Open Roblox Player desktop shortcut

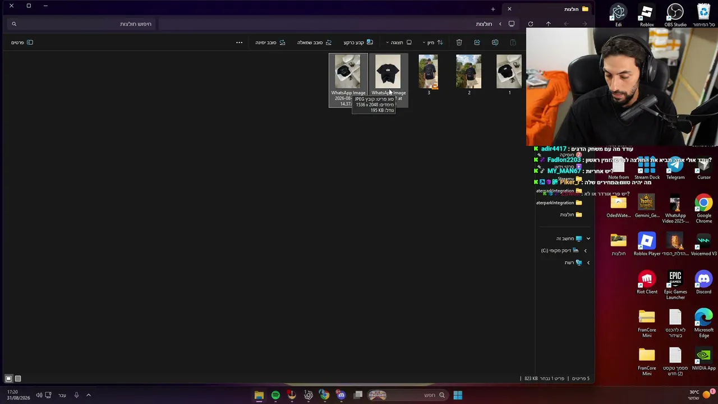click(647, 245)
